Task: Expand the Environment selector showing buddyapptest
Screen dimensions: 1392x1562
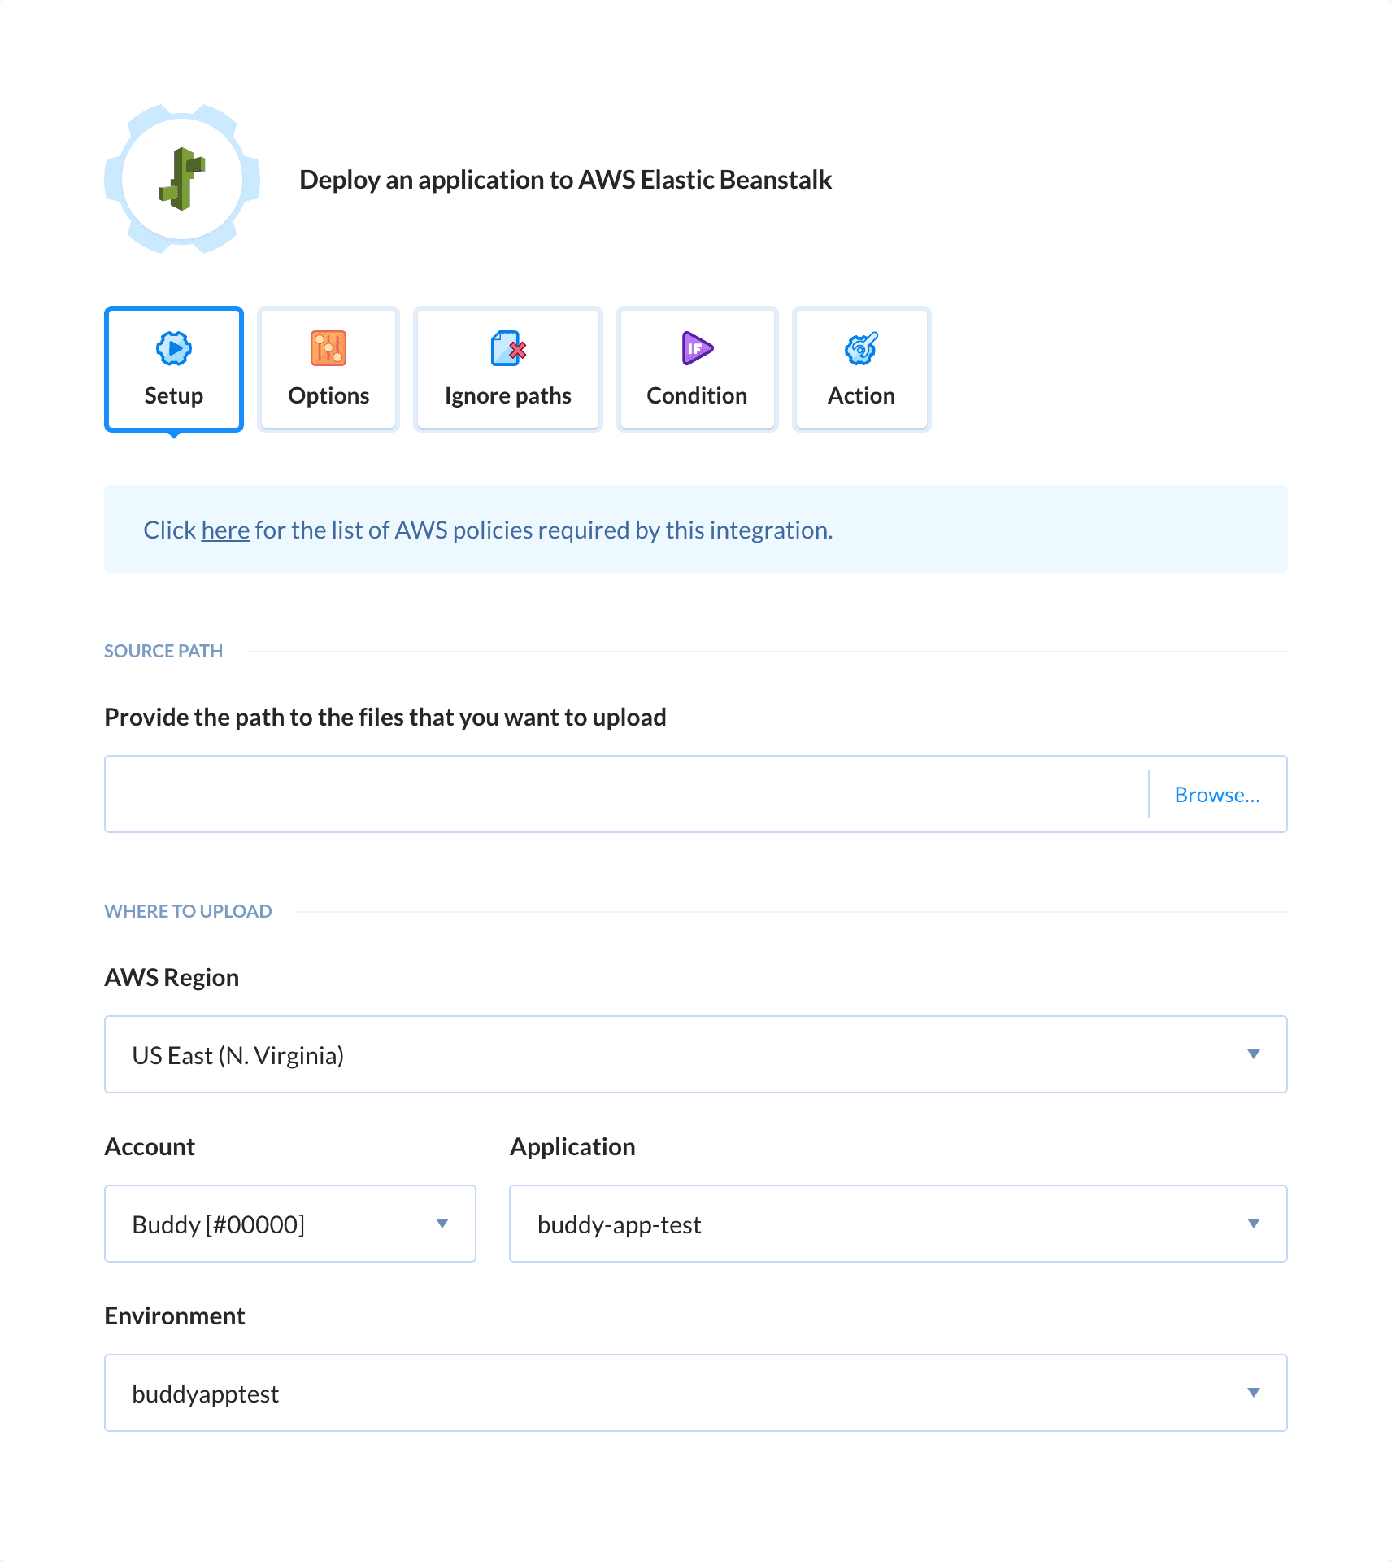Action: tap(695, 1393)
